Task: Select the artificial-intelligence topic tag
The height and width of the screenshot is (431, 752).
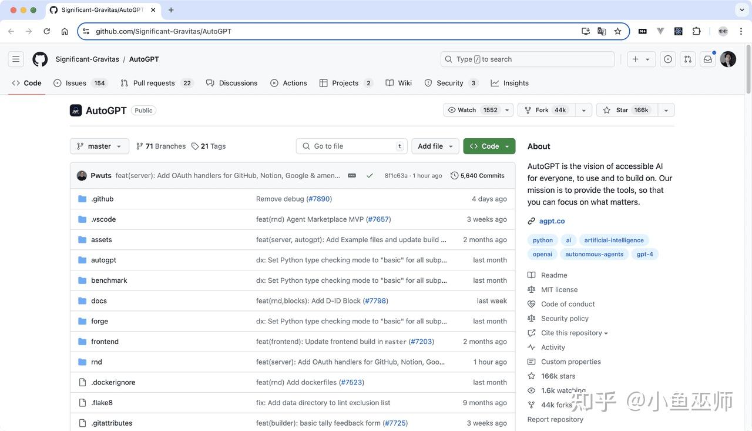Action: pyautogui.click(x=614, y=240)
